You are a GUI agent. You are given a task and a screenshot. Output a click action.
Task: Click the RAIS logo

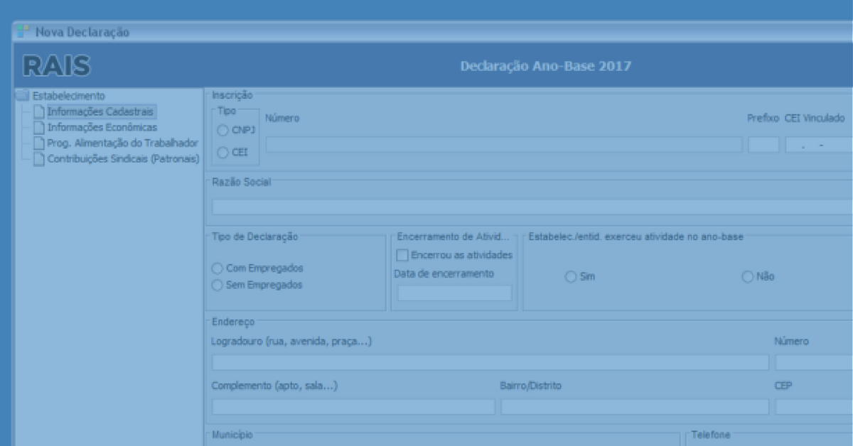(56, 66)
